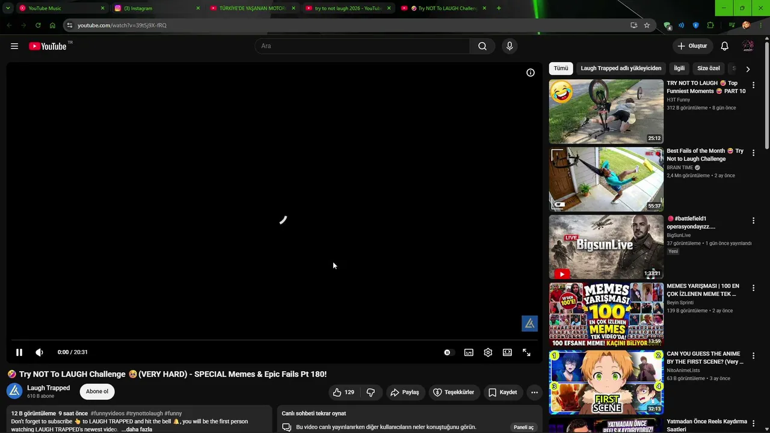Open options for #battlefield1 video
This screenshot has width=770, height=433.
753,221
